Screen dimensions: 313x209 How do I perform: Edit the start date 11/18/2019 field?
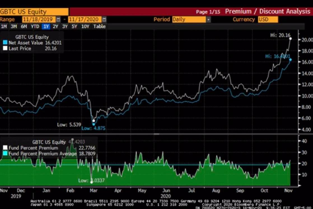(39, 19)
